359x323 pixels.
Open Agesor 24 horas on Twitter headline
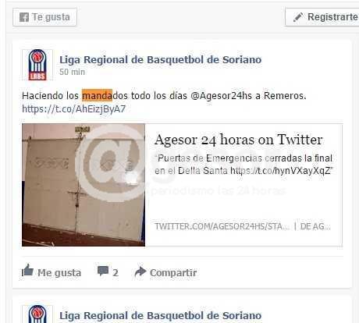point(239,140)
